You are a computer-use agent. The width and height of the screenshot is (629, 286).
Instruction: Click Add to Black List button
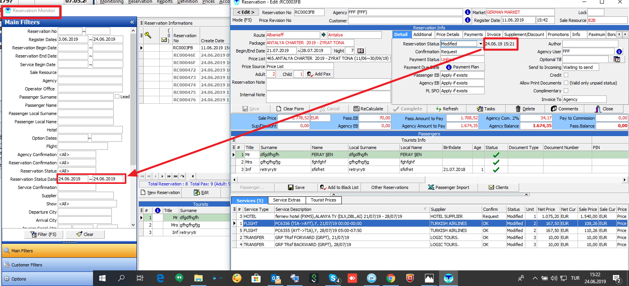tap(339, 187)
